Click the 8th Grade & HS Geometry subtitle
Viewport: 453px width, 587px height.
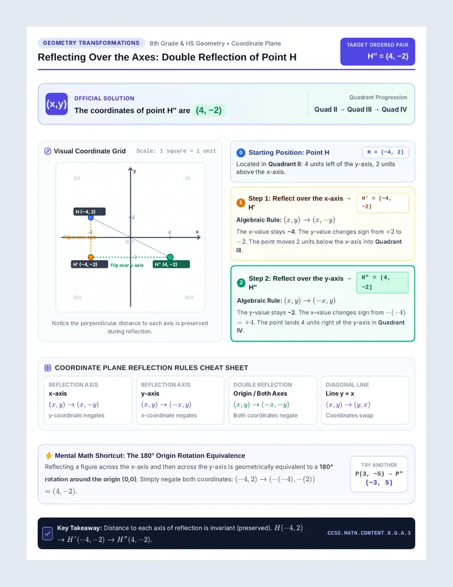click(215, 43)
